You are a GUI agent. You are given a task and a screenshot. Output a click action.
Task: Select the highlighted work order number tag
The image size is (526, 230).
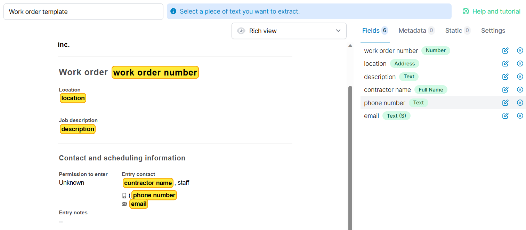(155, 72)
